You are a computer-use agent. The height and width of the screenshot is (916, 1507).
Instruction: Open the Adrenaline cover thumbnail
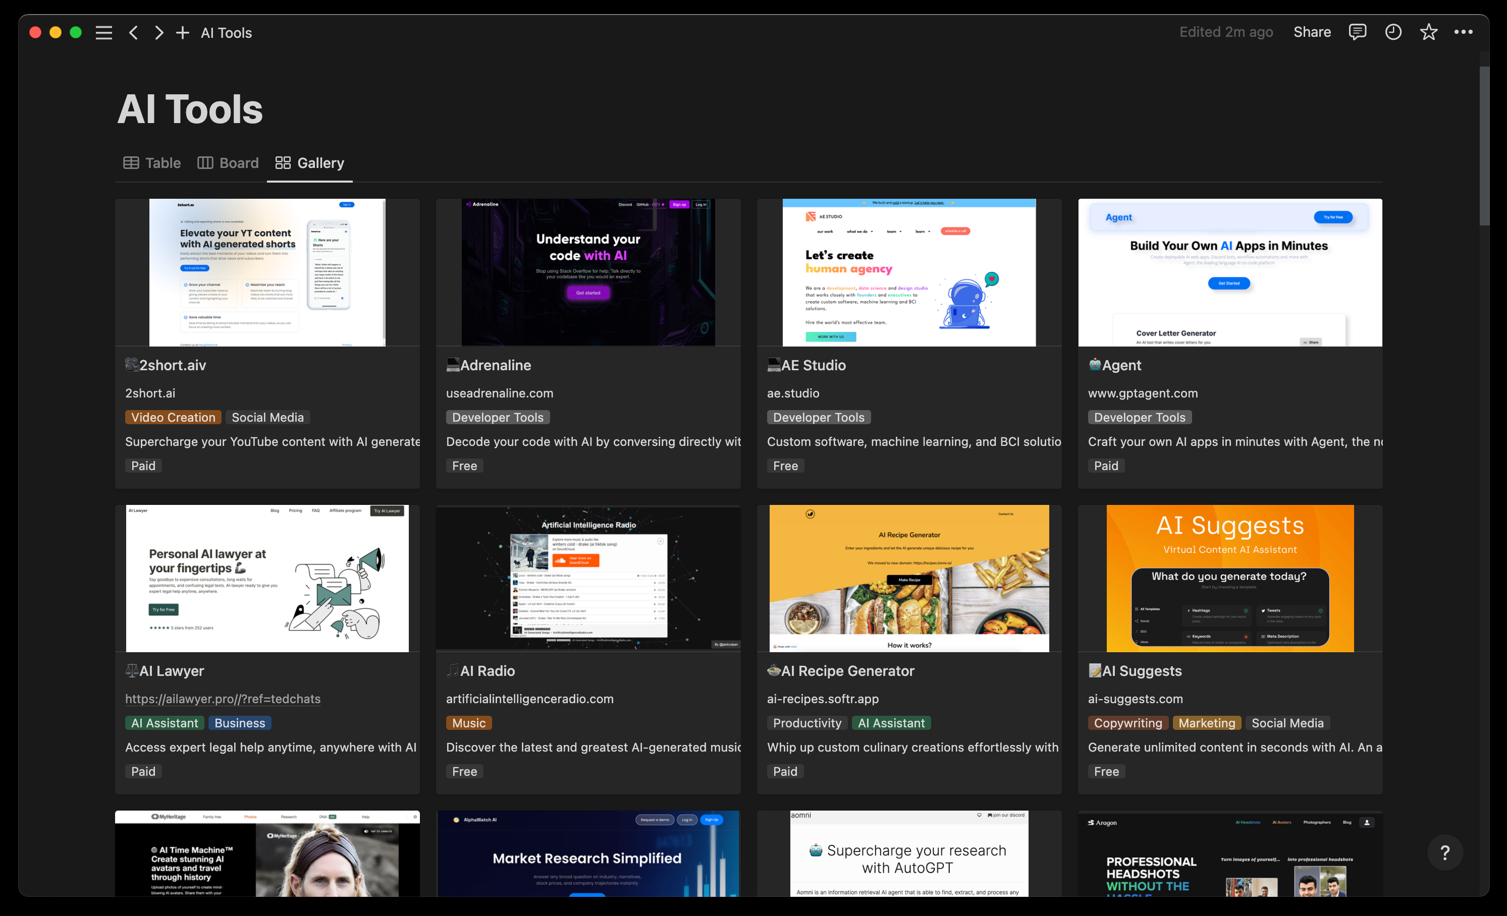[x=588, y=272]
